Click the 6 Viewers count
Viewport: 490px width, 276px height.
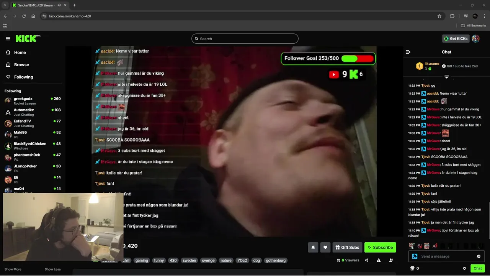tap(348, 260)
